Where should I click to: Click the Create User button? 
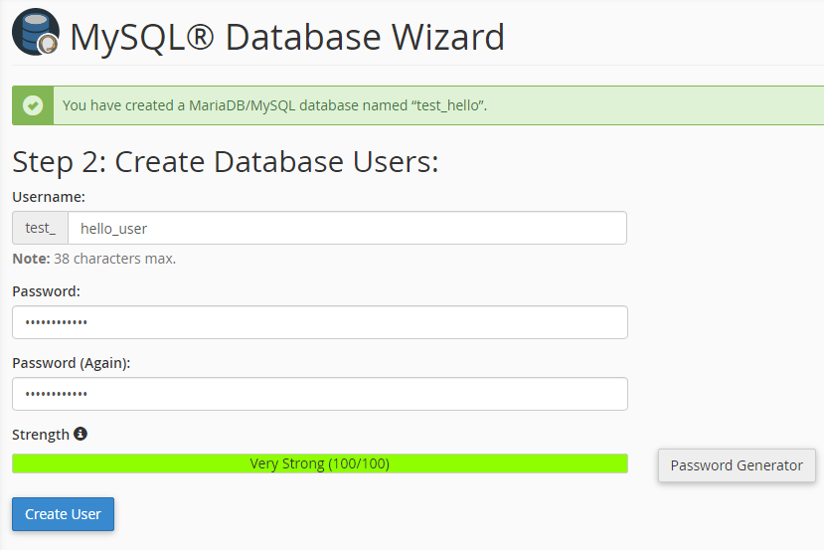tap(63, 514)
